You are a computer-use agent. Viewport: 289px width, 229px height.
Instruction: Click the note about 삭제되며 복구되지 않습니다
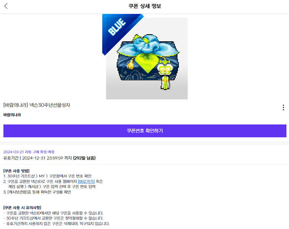pos(56,224)
